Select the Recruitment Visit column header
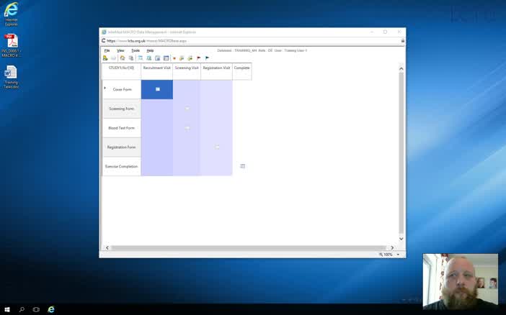Viewport: 506px width, 315px height. coord(157,71)
